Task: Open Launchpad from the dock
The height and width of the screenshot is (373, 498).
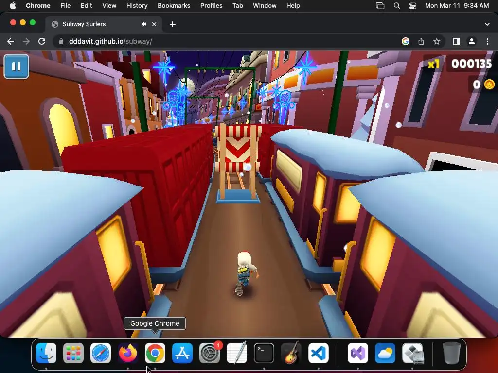Action: pyautogui.click(x=73, y=353)
